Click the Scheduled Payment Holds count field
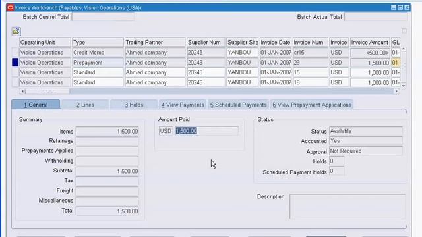Image resolution: width=422 pixels, height=237 pixels. pyautogui.click(x=337, y=171)
